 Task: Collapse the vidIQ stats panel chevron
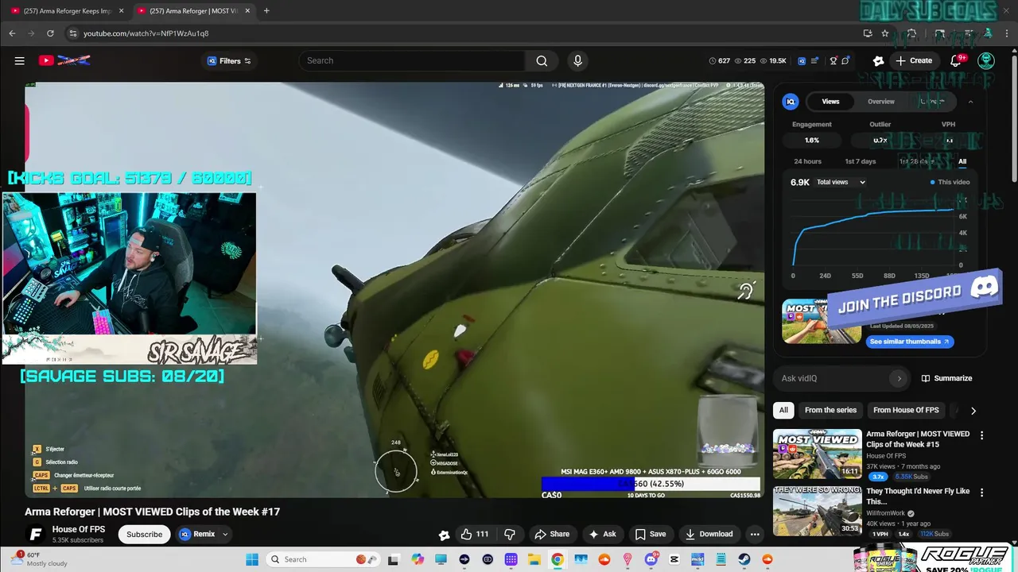(x=970, y=102)
